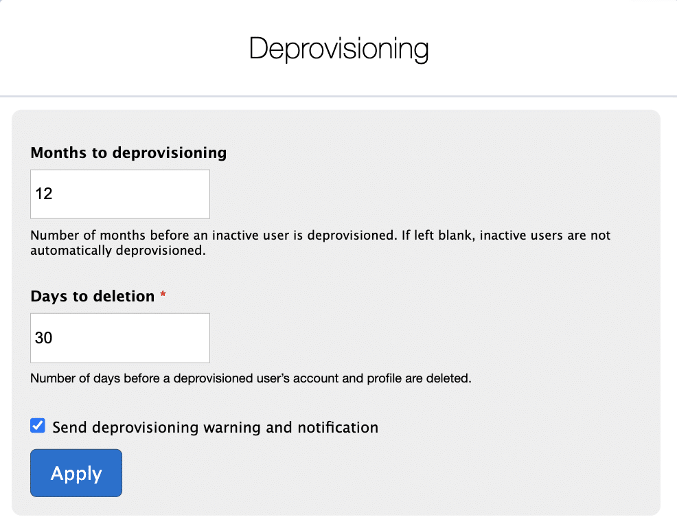Click the help text about account deletion
This screenshot has width=677, height=526.
click(251, 378)
